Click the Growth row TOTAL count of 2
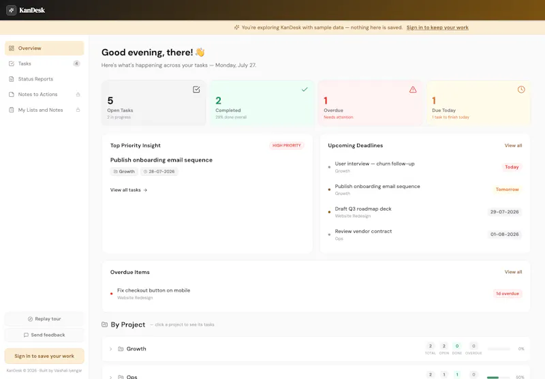545x379 pixels. pyautogui.click(x=431, y=346)
